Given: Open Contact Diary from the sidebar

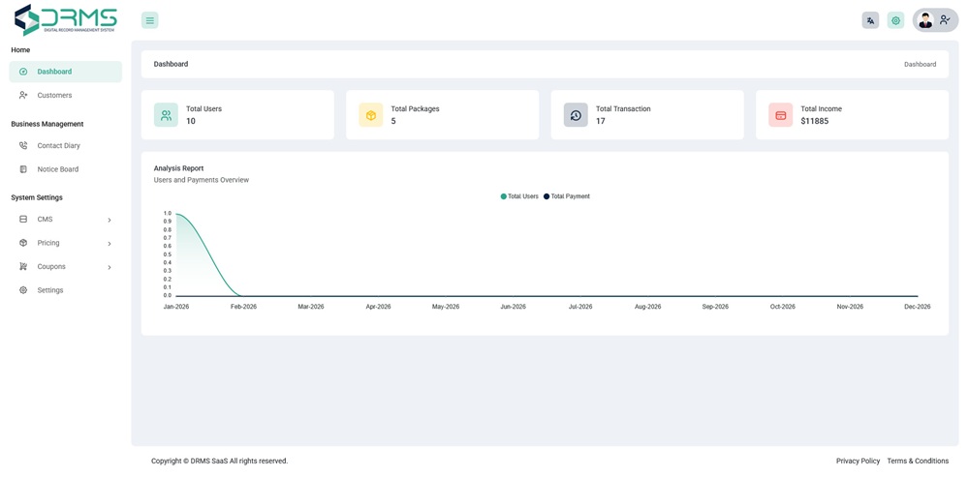Looking at the screenshot, I should pos(58,146).
